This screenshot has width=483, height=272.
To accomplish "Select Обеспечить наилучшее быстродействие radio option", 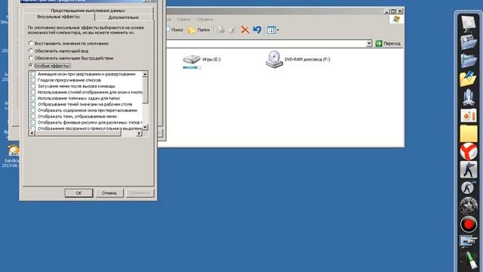I will click(x=31, y=58).
